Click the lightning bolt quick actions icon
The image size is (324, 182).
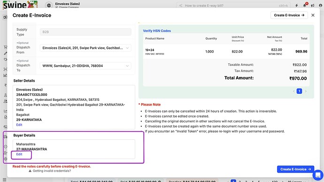[x=296, y=5]
